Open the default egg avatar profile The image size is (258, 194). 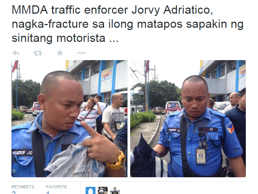91,190
